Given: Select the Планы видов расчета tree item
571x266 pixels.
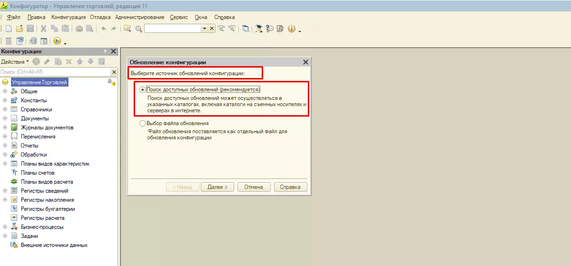Looking at the screenshot, I should point(47,182).
